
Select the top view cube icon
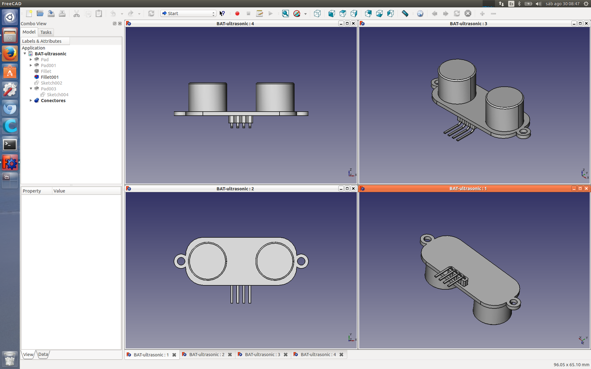[x=343, y=14]
